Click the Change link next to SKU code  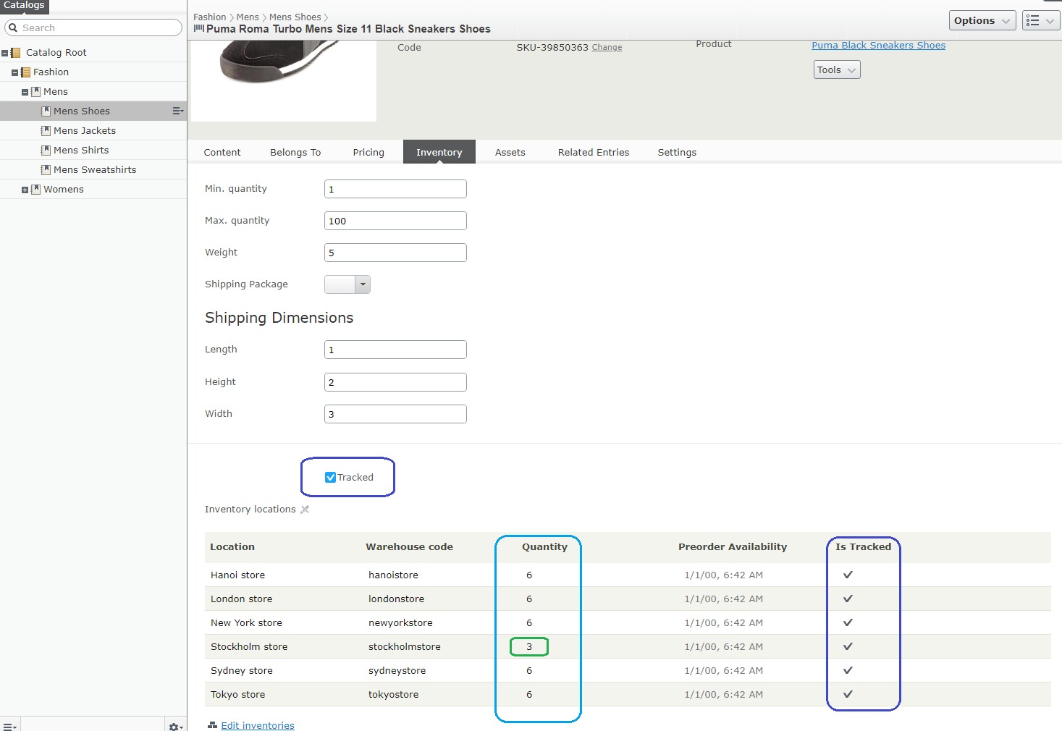607,48
